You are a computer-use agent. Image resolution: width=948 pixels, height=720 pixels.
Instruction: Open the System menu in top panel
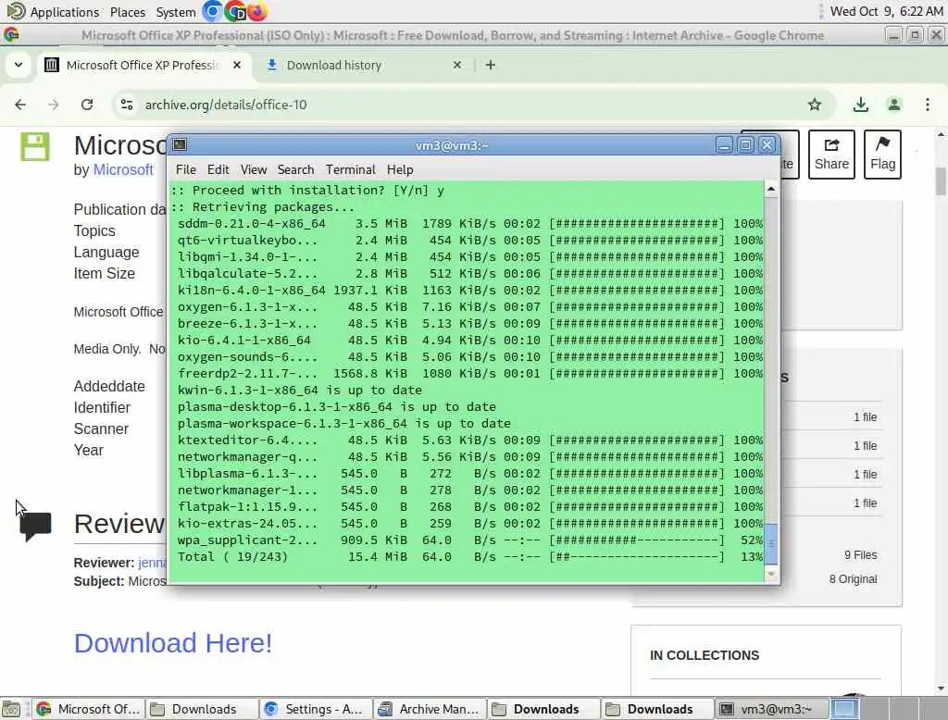coord(175,12)
